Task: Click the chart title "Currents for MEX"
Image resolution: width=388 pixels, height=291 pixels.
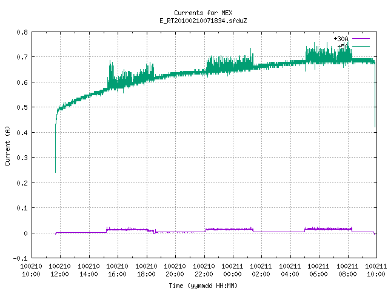Action: point(203,13)
